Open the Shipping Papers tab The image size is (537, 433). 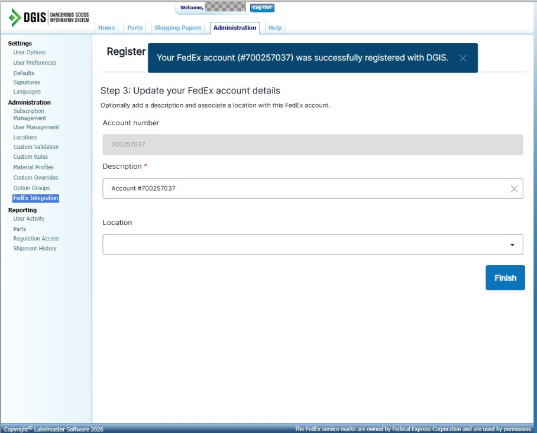tap(177, 28)
